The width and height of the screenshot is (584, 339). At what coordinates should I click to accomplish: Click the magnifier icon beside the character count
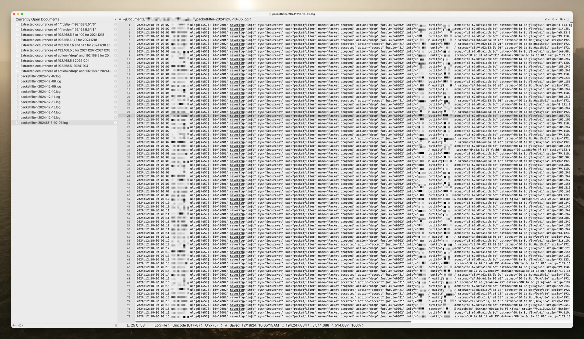click(332, 325)
